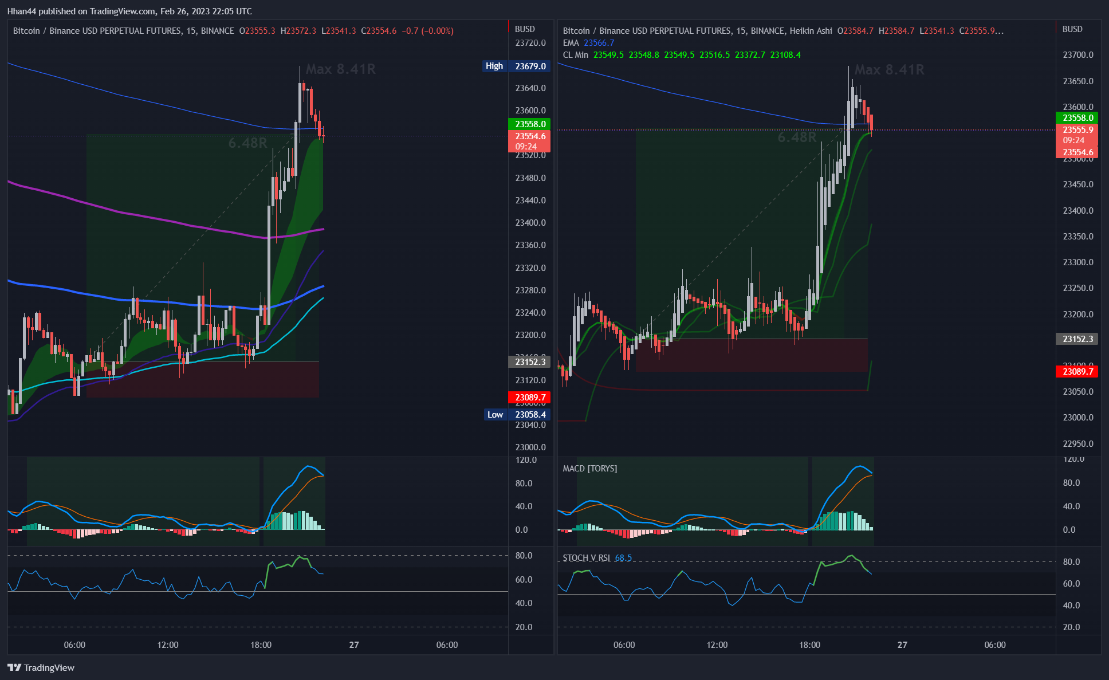Click the 18:00 time label on right chart

coord(809,645)
